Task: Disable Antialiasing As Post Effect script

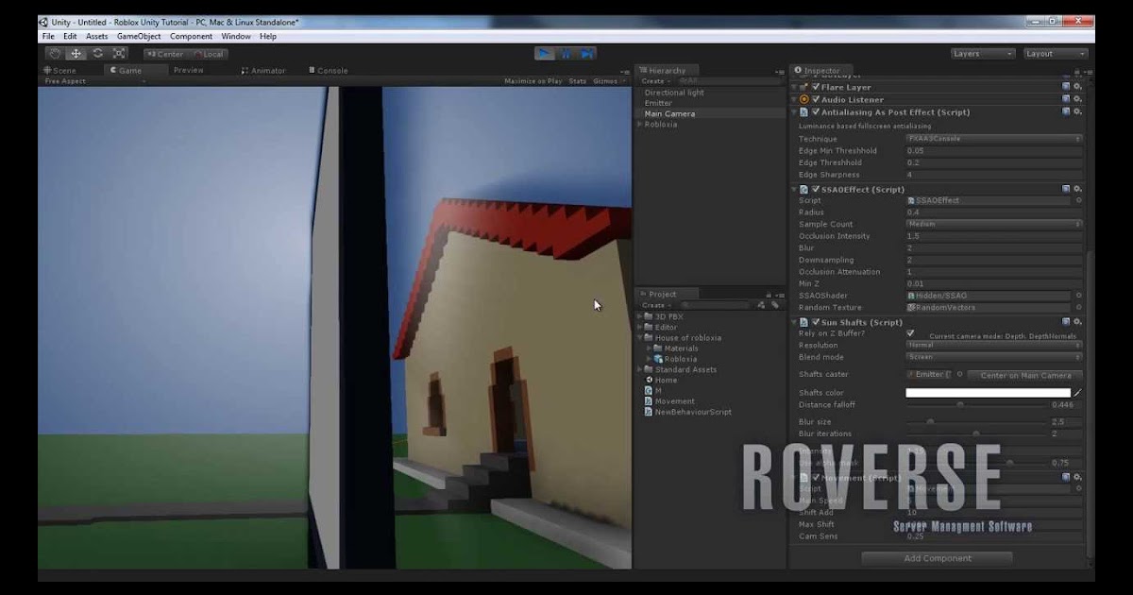Action: (816, 111)
